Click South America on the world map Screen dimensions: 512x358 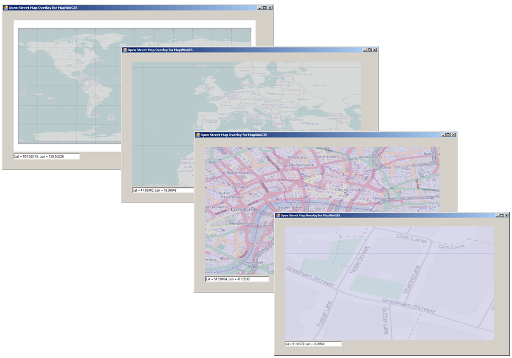(97, 98)
